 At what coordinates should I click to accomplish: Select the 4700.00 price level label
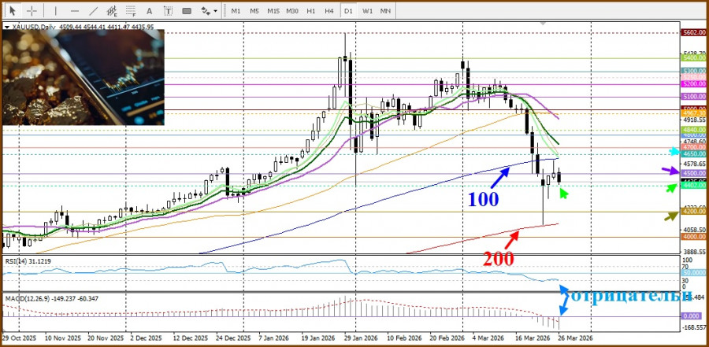(694, 147)
